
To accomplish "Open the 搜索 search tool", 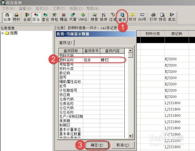I will point(94,17).
